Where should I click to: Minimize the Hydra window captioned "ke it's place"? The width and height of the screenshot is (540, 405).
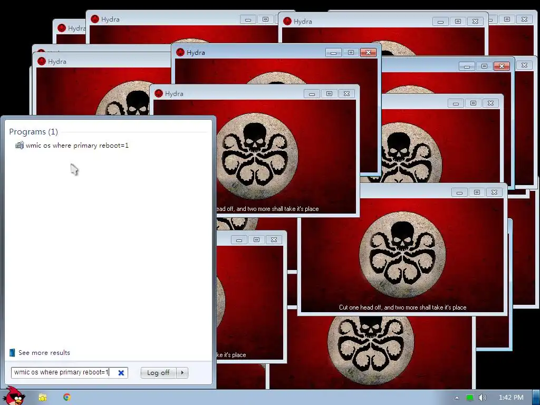[239, 240]
